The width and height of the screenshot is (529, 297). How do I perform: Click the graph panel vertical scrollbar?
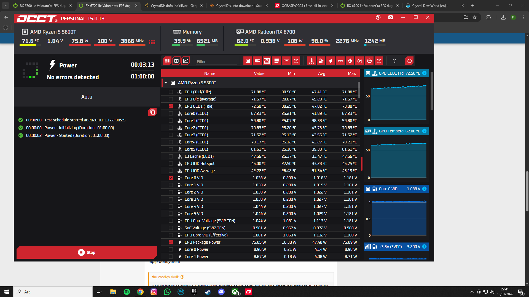coord(432,91)
